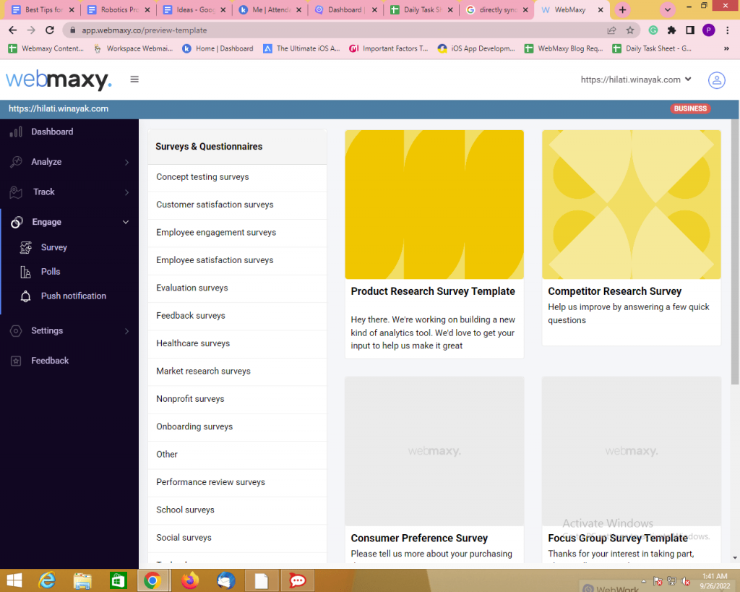Screen dimensions: 740x592
Task: Open the Polls menu item
Action: (51, 272)
